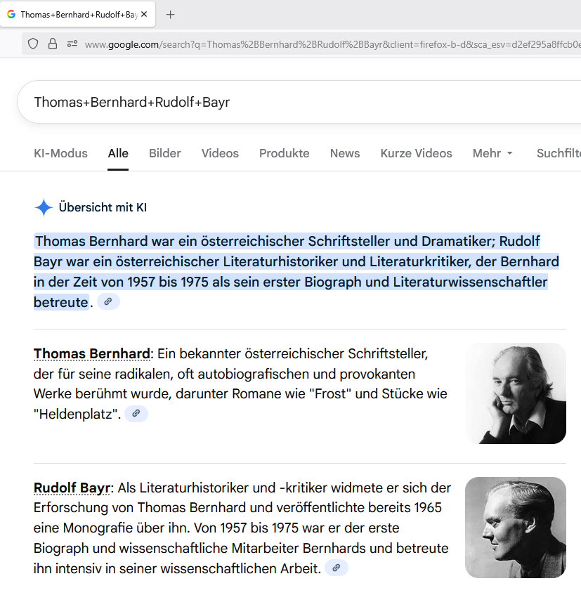The image size is (581, 614).
Task: Focus the Google search query field
Action: (x=281, y=103)
